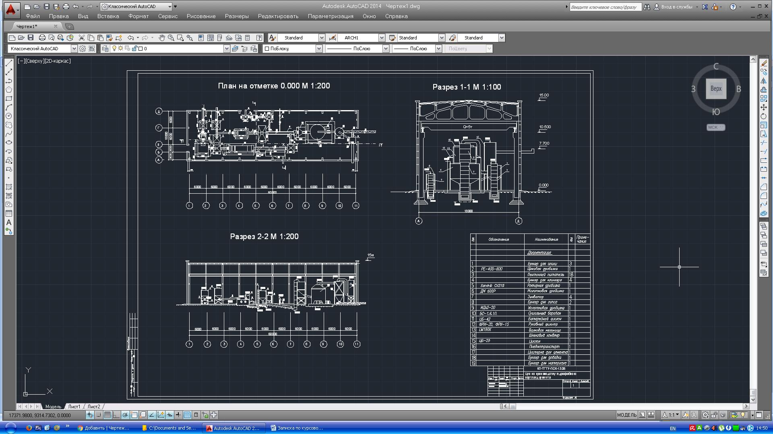This screenshot has height=434, width=773.
Task: Select the Circle drawing tool
Action: pyautogui.click(x=9, y=116)
